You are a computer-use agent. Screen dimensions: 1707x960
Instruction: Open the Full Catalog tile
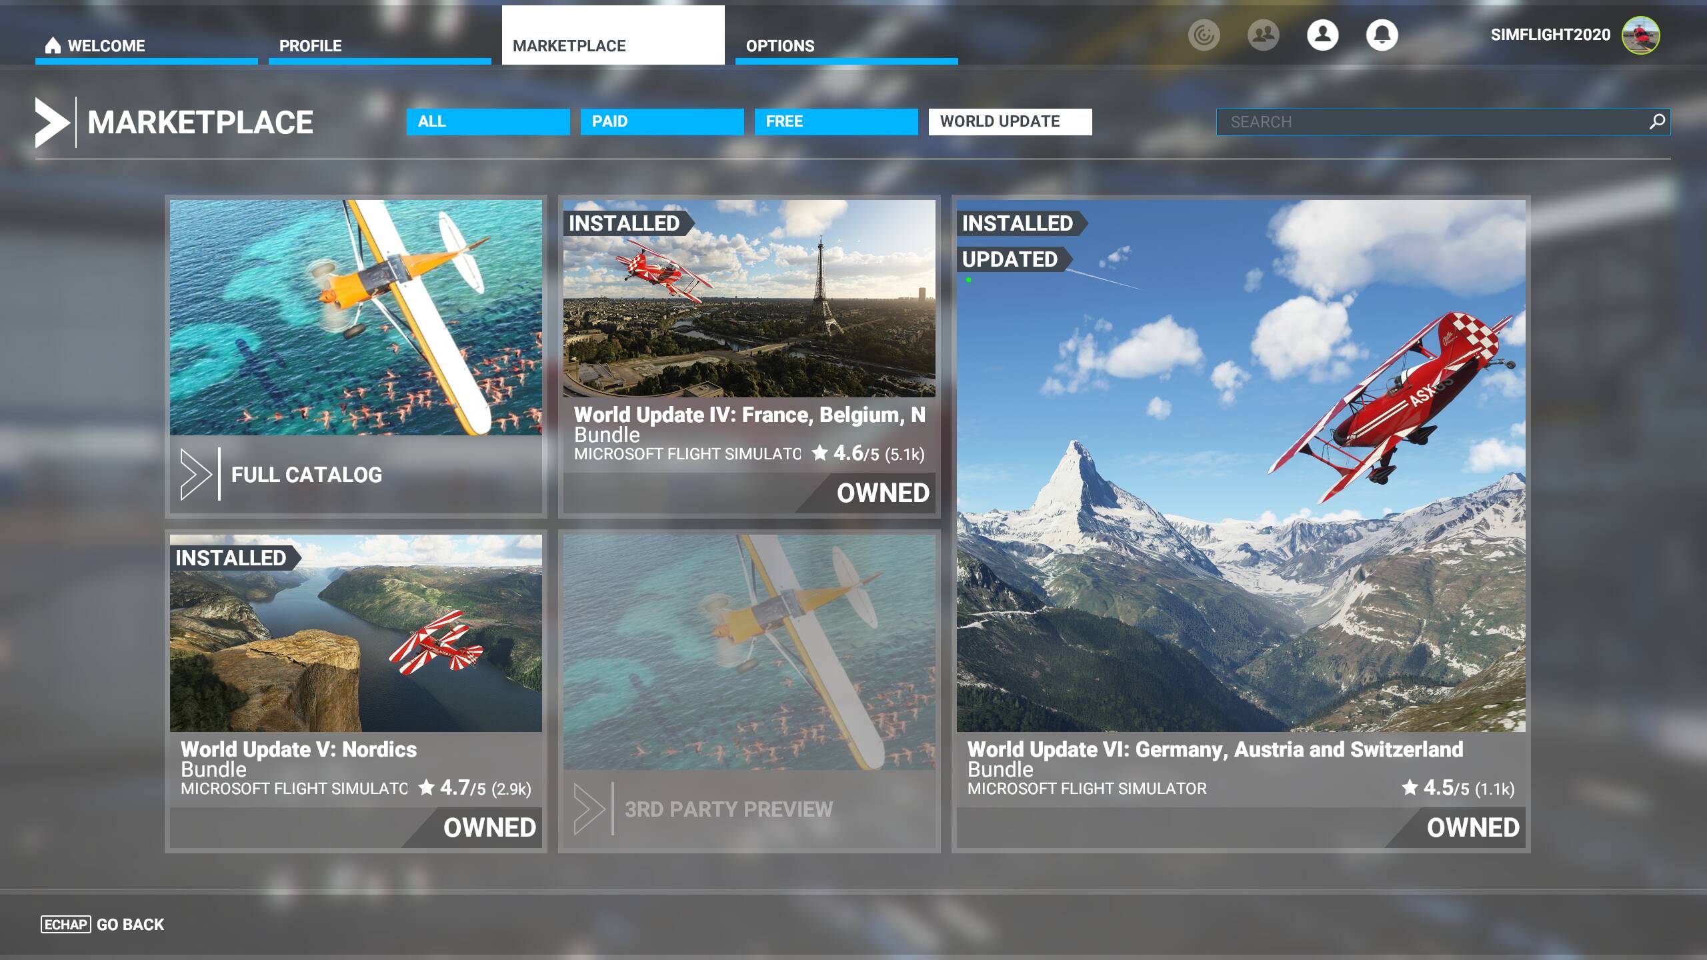click(356, 357)
